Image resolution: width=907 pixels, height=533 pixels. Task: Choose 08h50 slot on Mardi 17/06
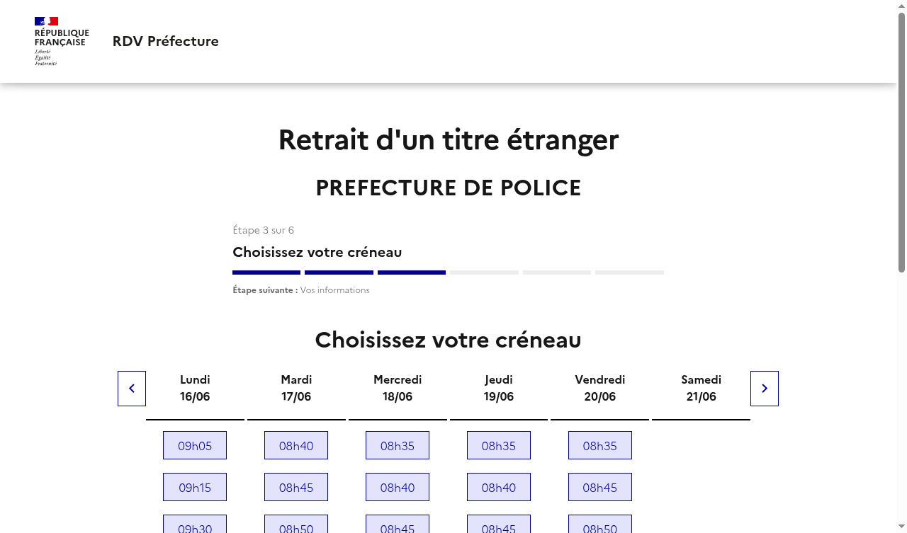pos(296,524)
